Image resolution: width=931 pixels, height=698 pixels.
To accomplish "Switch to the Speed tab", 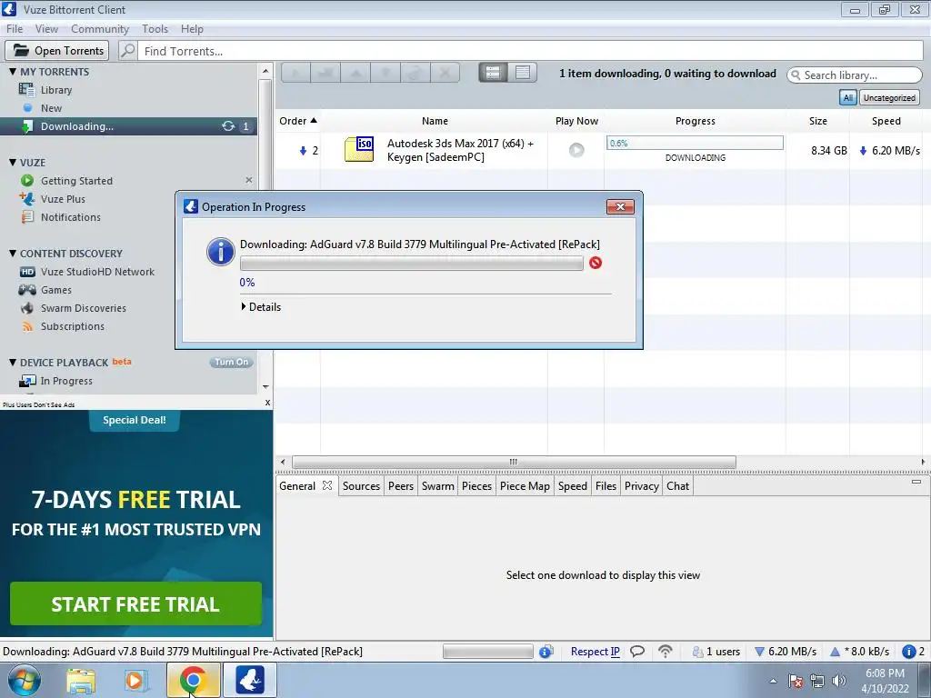I will click(x=573, y=486).
